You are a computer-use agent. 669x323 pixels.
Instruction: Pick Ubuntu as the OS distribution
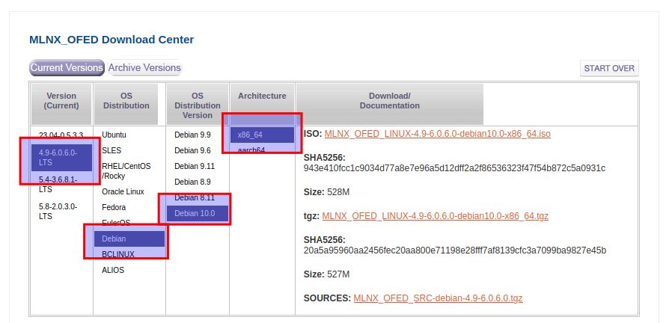(x=114, y=135)
